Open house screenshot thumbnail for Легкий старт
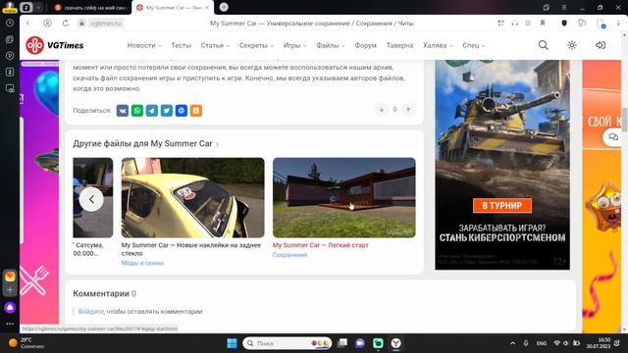The image size is (628, 353). pyautogui.click(x=344, y=197)
